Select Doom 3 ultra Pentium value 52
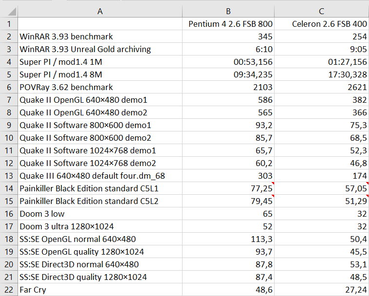The width and height of the screenshot is (369, 296). pyautogui.click(x=228, y=226)
